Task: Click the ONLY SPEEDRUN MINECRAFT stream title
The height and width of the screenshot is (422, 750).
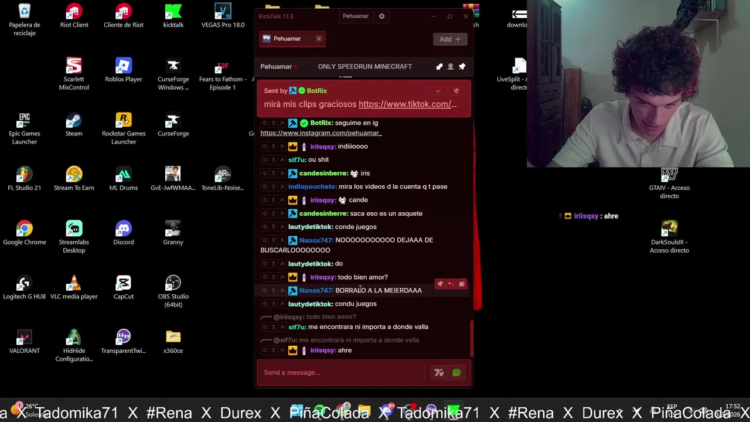Action: [x=365, y=67]
